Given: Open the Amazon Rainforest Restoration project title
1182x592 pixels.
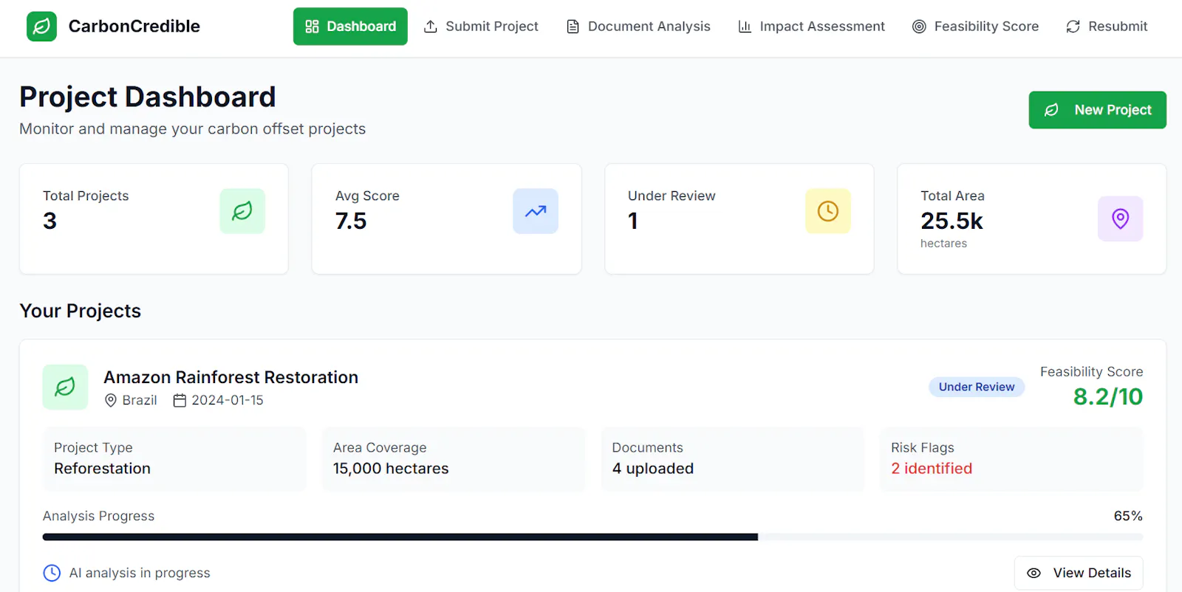Looking at the screenshot, I should point(231,377).
